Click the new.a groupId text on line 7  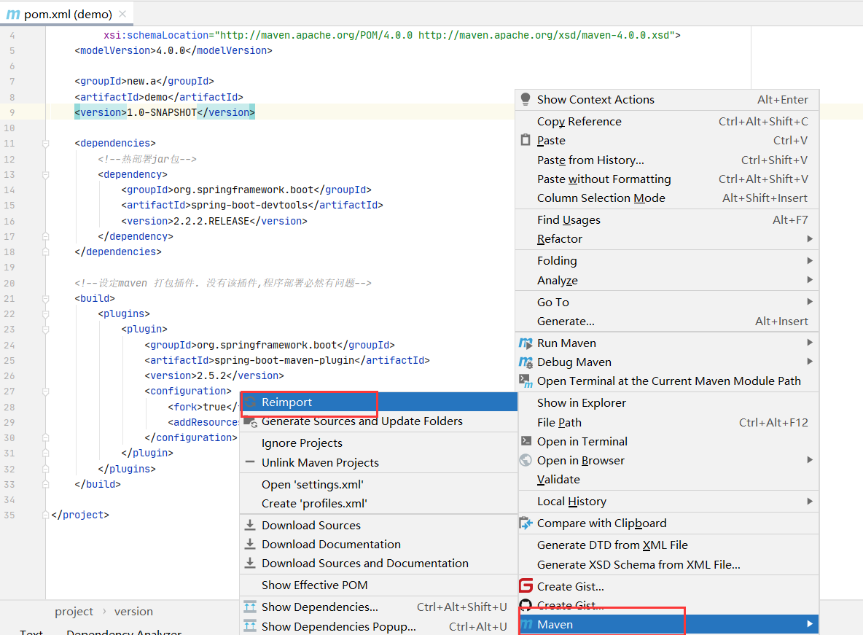141,81
